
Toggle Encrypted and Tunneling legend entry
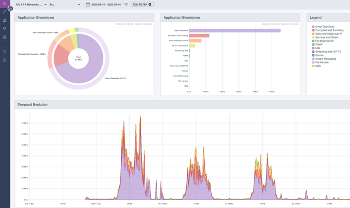pyautogui.click(x=327, y=30)
